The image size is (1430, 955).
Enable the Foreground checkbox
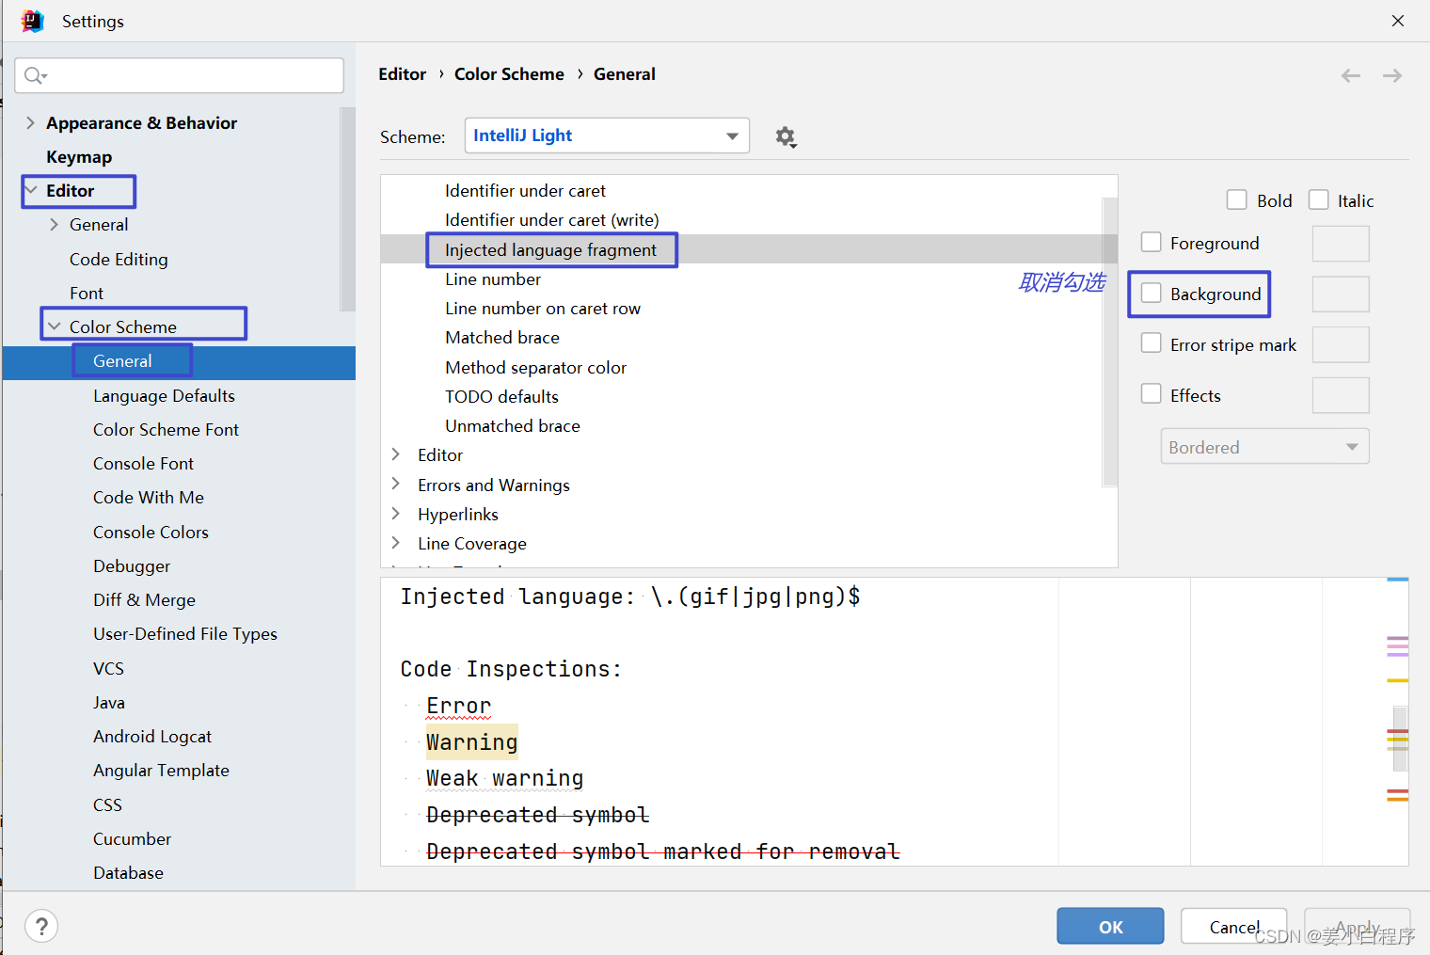tap(1152, 242)
